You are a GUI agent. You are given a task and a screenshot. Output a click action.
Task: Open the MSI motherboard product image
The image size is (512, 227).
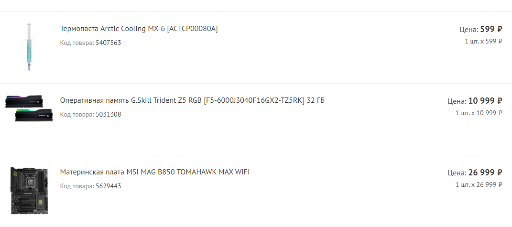click(x=29, y=191)
